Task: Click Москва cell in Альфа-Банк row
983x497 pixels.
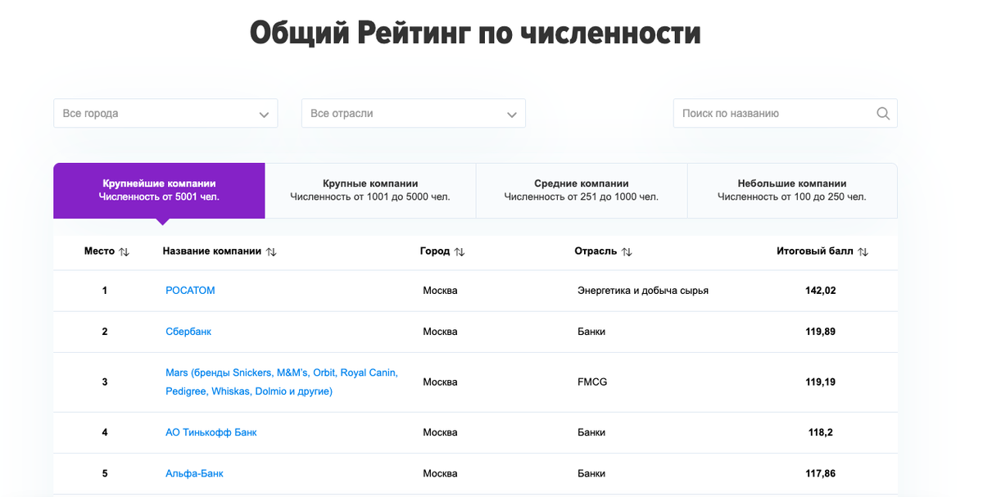Action: [440, 473]
